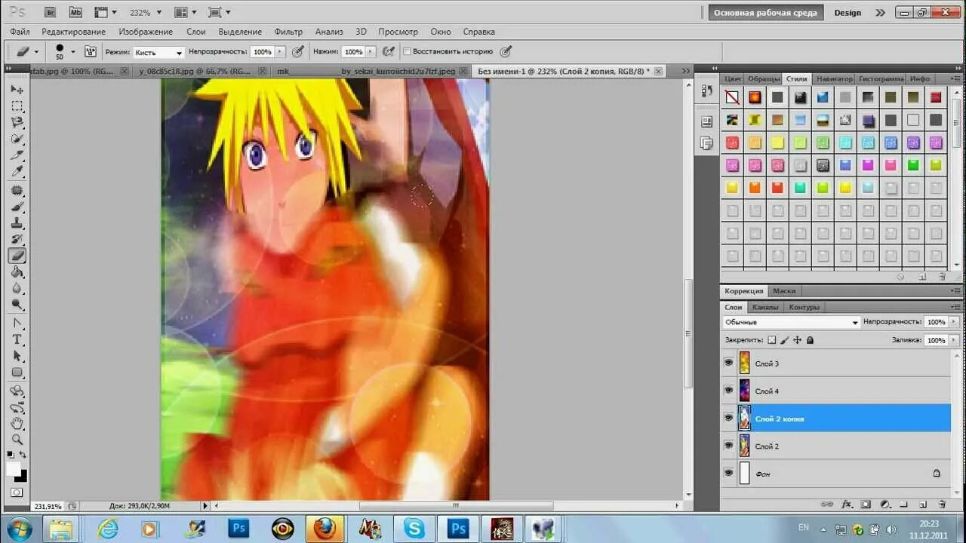The width and height of the screenshot is (966, 543).
Task: Select the Pen tool
Action: tap(17, 324)
